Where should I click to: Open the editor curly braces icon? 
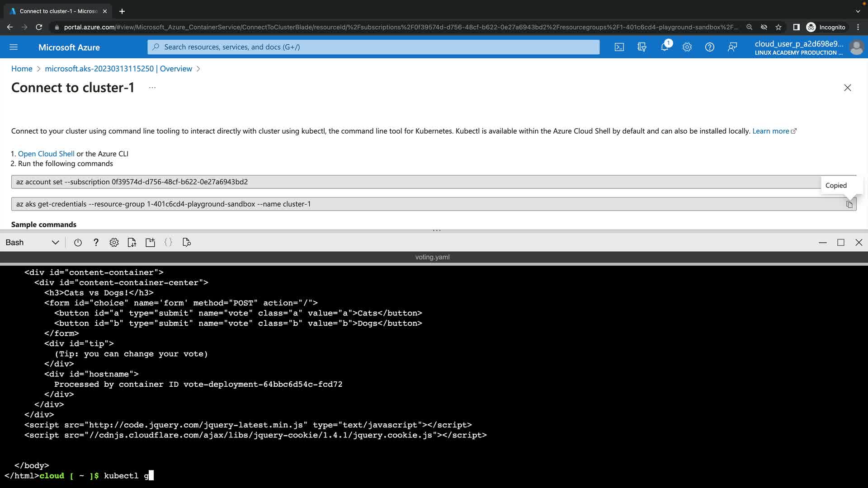[168, 243]
